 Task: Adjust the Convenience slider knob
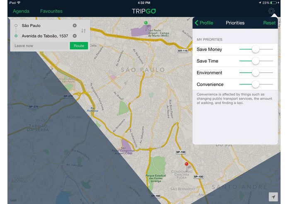[256, 84]
